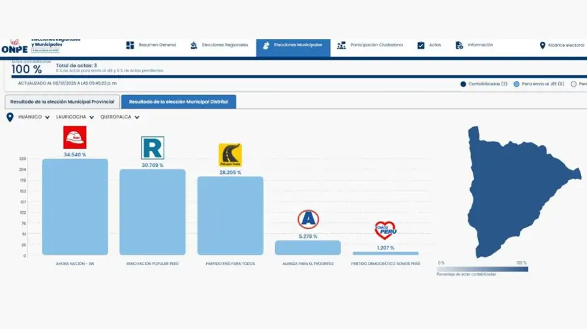Click the Partido Democrático Somos Perú bar
The height and width of the screenshot is (329, 587).
[385, 253]
